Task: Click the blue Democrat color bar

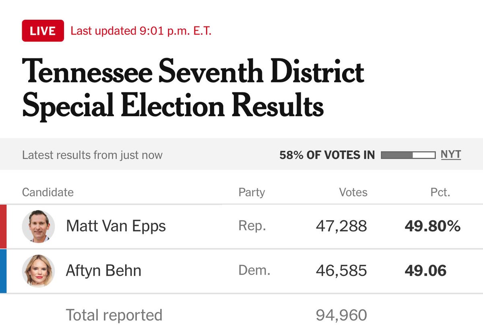Action: click(3, 271)
